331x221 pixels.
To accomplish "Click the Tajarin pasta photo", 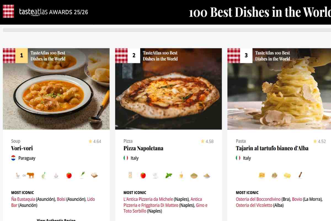I will point(279,89).
